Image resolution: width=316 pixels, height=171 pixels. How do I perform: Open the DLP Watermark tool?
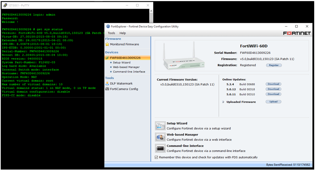tap(121, 84)
